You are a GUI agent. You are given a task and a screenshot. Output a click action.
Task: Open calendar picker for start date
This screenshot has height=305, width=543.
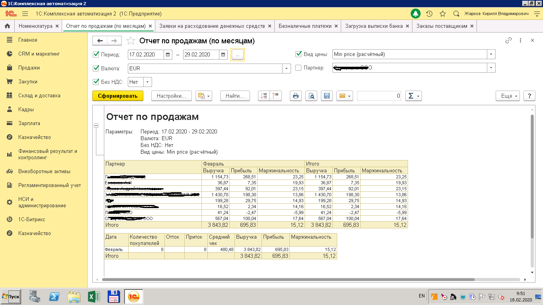point(168,55)
